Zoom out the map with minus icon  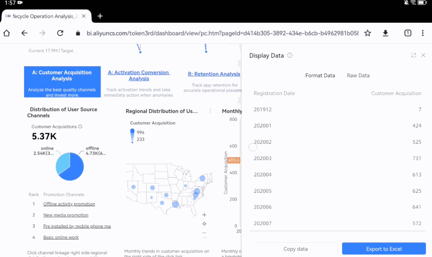[x=204, y=233]
